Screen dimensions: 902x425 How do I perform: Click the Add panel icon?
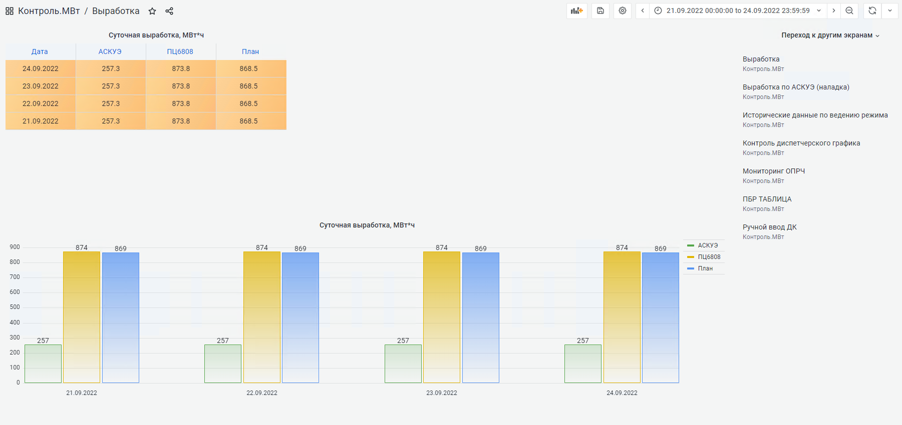click(x=577, y=10)
